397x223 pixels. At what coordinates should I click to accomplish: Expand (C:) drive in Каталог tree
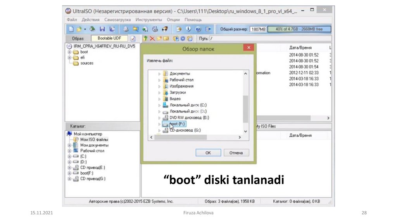pyautogui.click(x=69, y=156)
